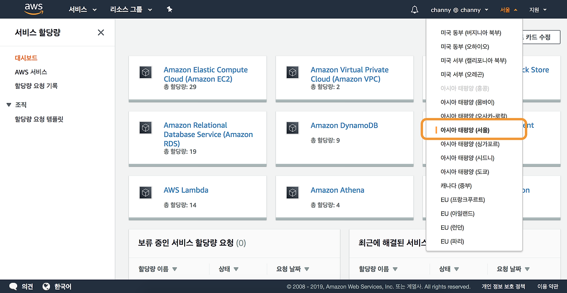Click the Amazon Athena card cube icon
The image size is (567, 293).
pos(292,192)
